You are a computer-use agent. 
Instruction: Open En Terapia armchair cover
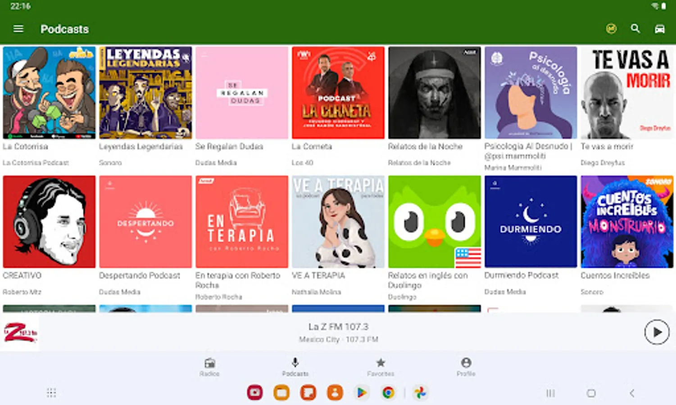(x=242, y=222)
